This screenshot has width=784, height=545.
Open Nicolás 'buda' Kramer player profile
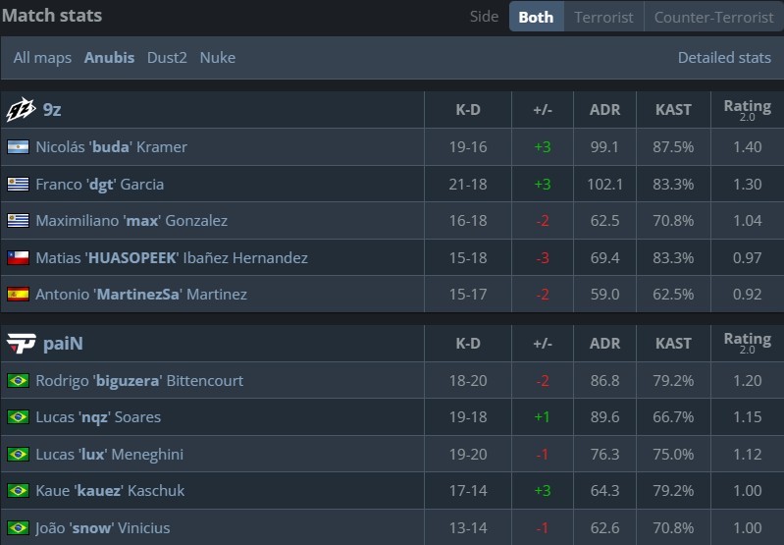click(111, 147)
